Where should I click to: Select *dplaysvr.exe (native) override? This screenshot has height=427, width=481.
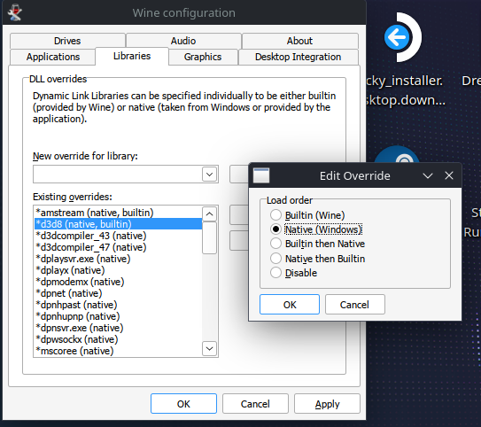[118, 259]
